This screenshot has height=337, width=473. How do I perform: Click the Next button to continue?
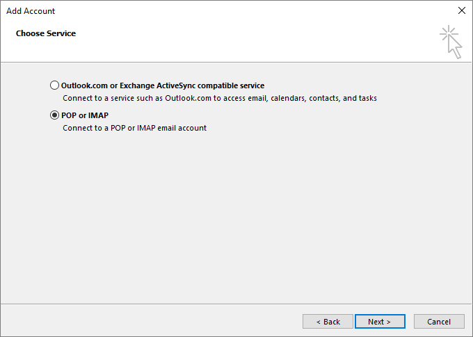click(379, 322)
